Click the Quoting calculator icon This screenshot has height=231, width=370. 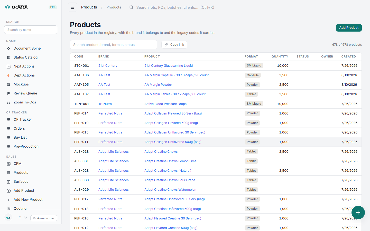click(x=8, y=208)
